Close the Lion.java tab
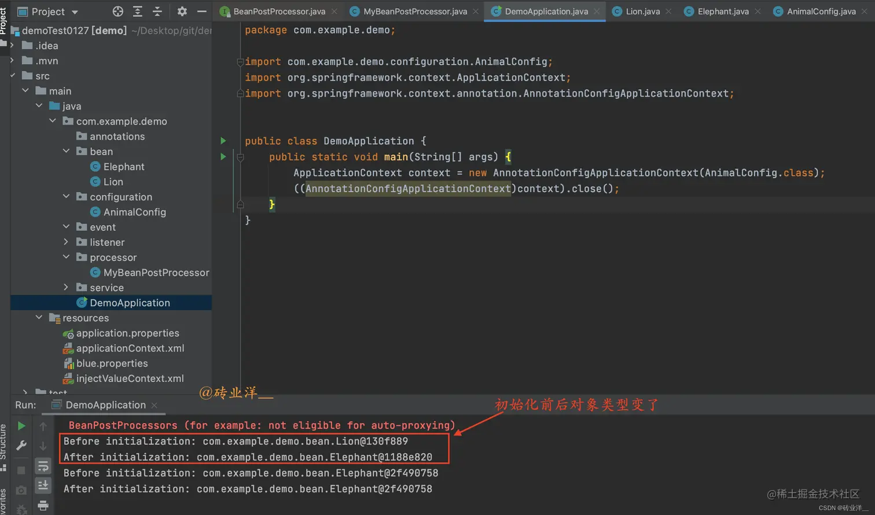Screen dimensions: 875x515 (668, 12)
